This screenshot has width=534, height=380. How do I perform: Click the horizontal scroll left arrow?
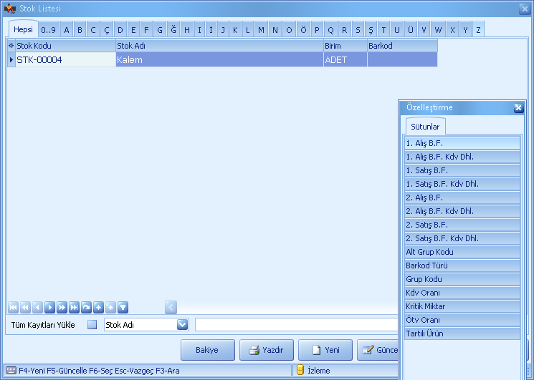(171, 307)
